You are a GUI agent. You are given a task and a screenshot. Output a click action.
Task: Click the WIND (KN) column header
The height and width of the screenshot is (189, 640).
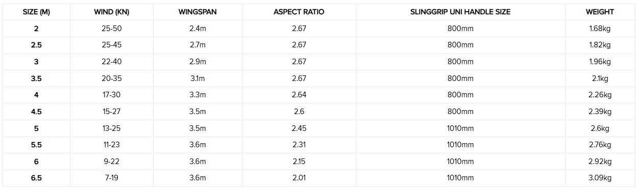[x=111, y=12]
